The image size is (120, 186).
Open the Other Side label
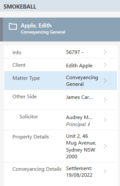coord(25,97)
